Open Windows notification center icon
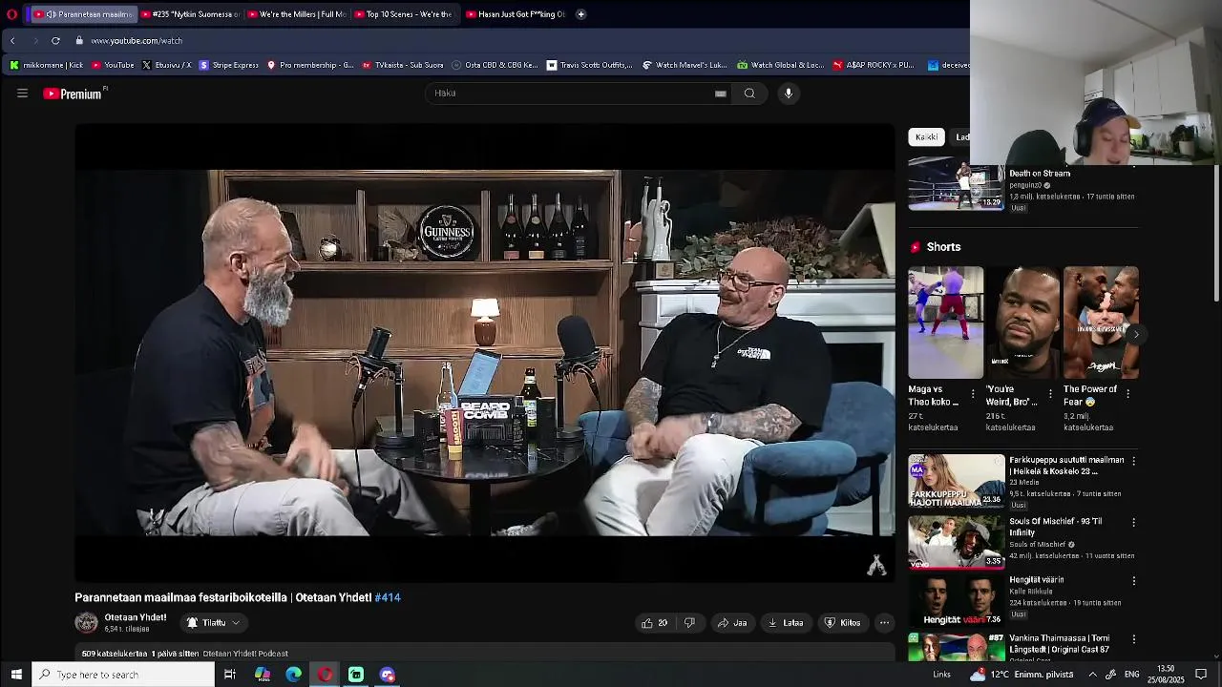The image size is (1222, 687). click(1201, 675)
